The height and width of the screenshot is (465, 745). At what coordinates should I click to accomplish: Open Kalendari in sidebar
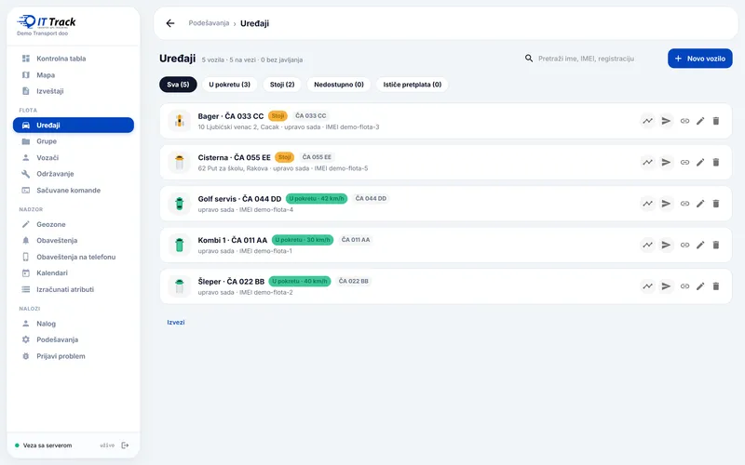[x=74, y=272]
